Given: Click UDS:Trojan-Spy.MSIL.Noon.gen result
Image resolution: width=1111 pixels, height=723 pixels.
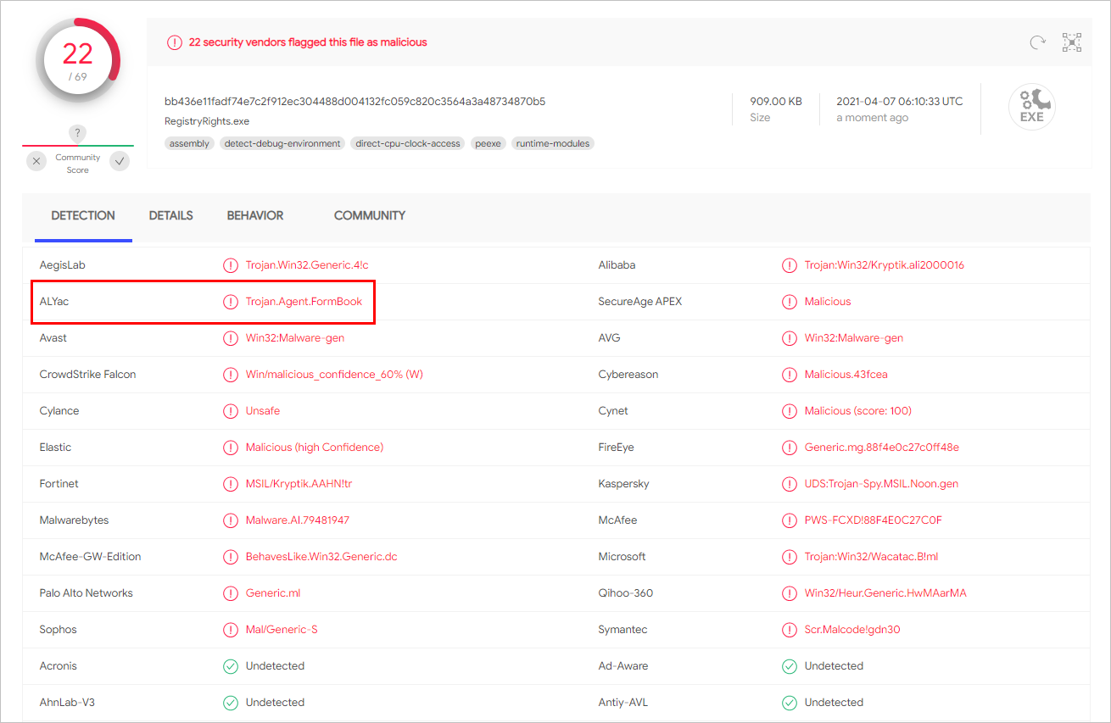Looking at the screenshot, I should [x=882, y=484].
